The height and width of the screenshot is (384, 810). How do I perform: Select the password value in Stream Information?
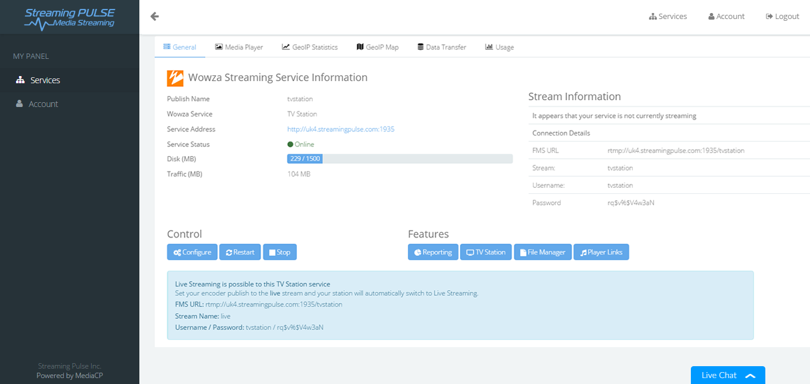(631, 203)
